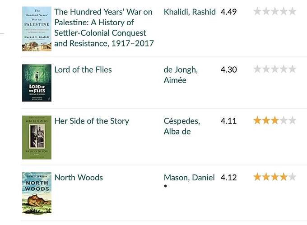This screenshot has width=307, height=225.
Task: Set Her Side of the Story to four stars
Action: (x=284, y=120)
